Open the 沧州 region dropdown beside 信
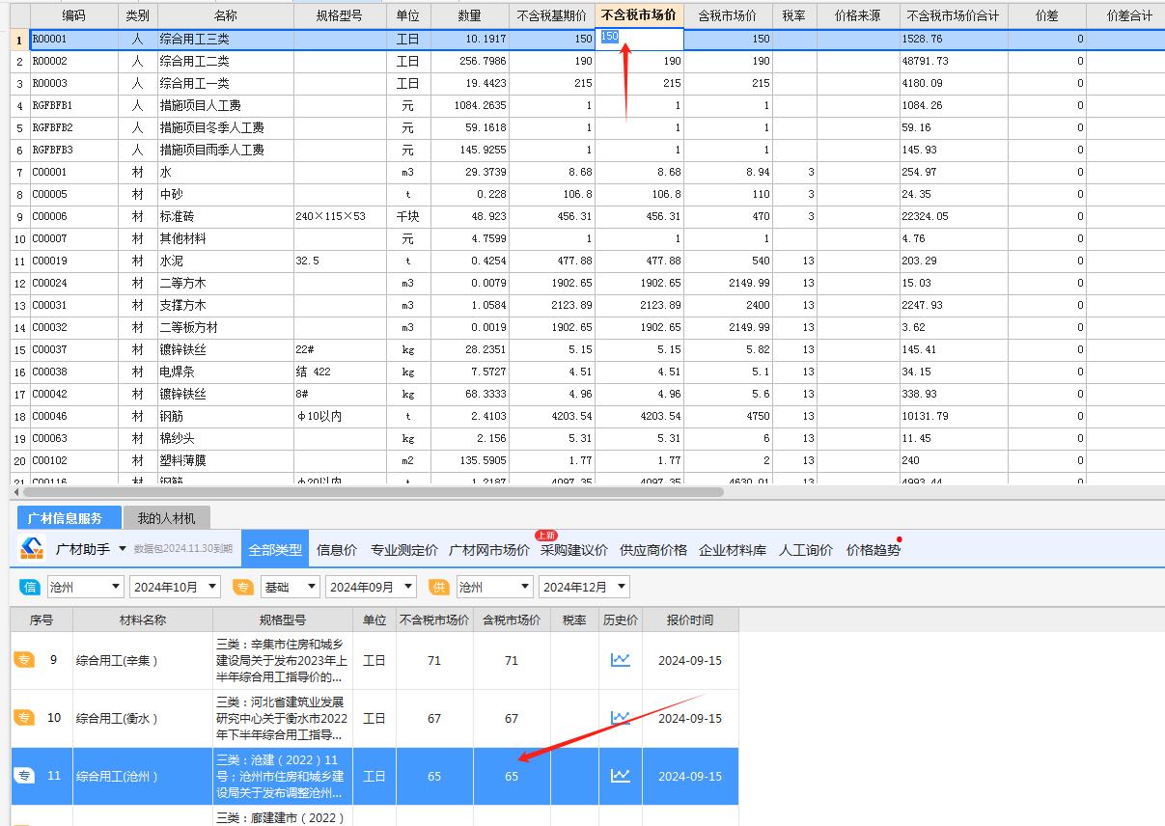1165x826 pixels. (86, 587)
